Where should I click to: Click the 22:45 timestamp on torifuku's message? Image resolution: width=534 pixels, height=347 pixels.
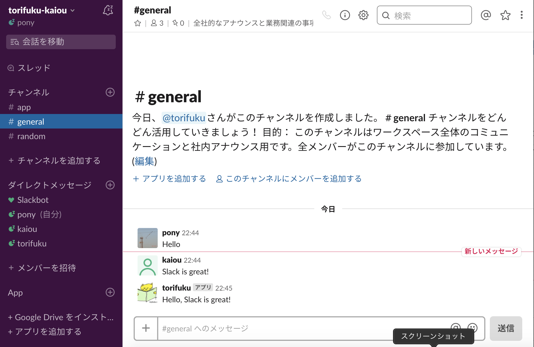click(x=224, y=288)
